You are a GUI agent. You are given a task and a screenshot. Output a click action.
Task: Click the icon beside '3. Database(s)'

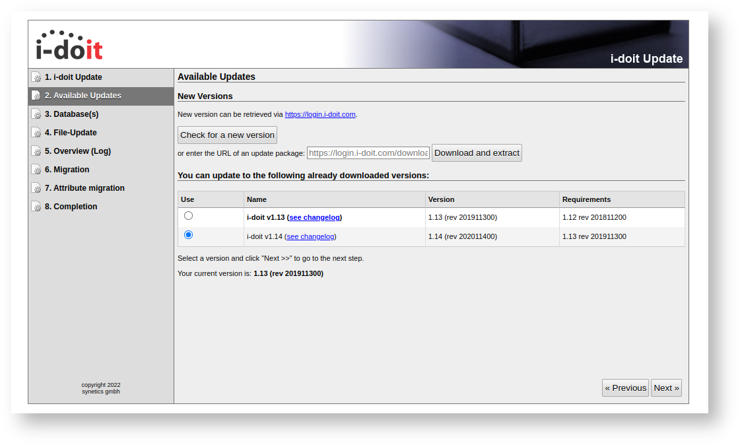[x=36, y=114]
